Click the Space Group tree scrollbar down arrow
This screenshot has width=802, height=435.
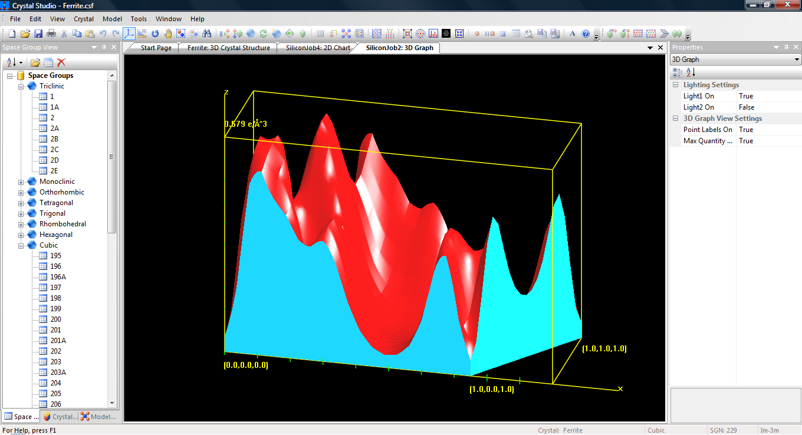112,403
